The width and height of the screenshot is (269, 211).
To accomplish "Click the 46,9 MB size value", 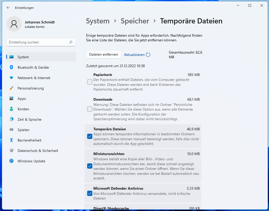I will (x=193, y=129).
